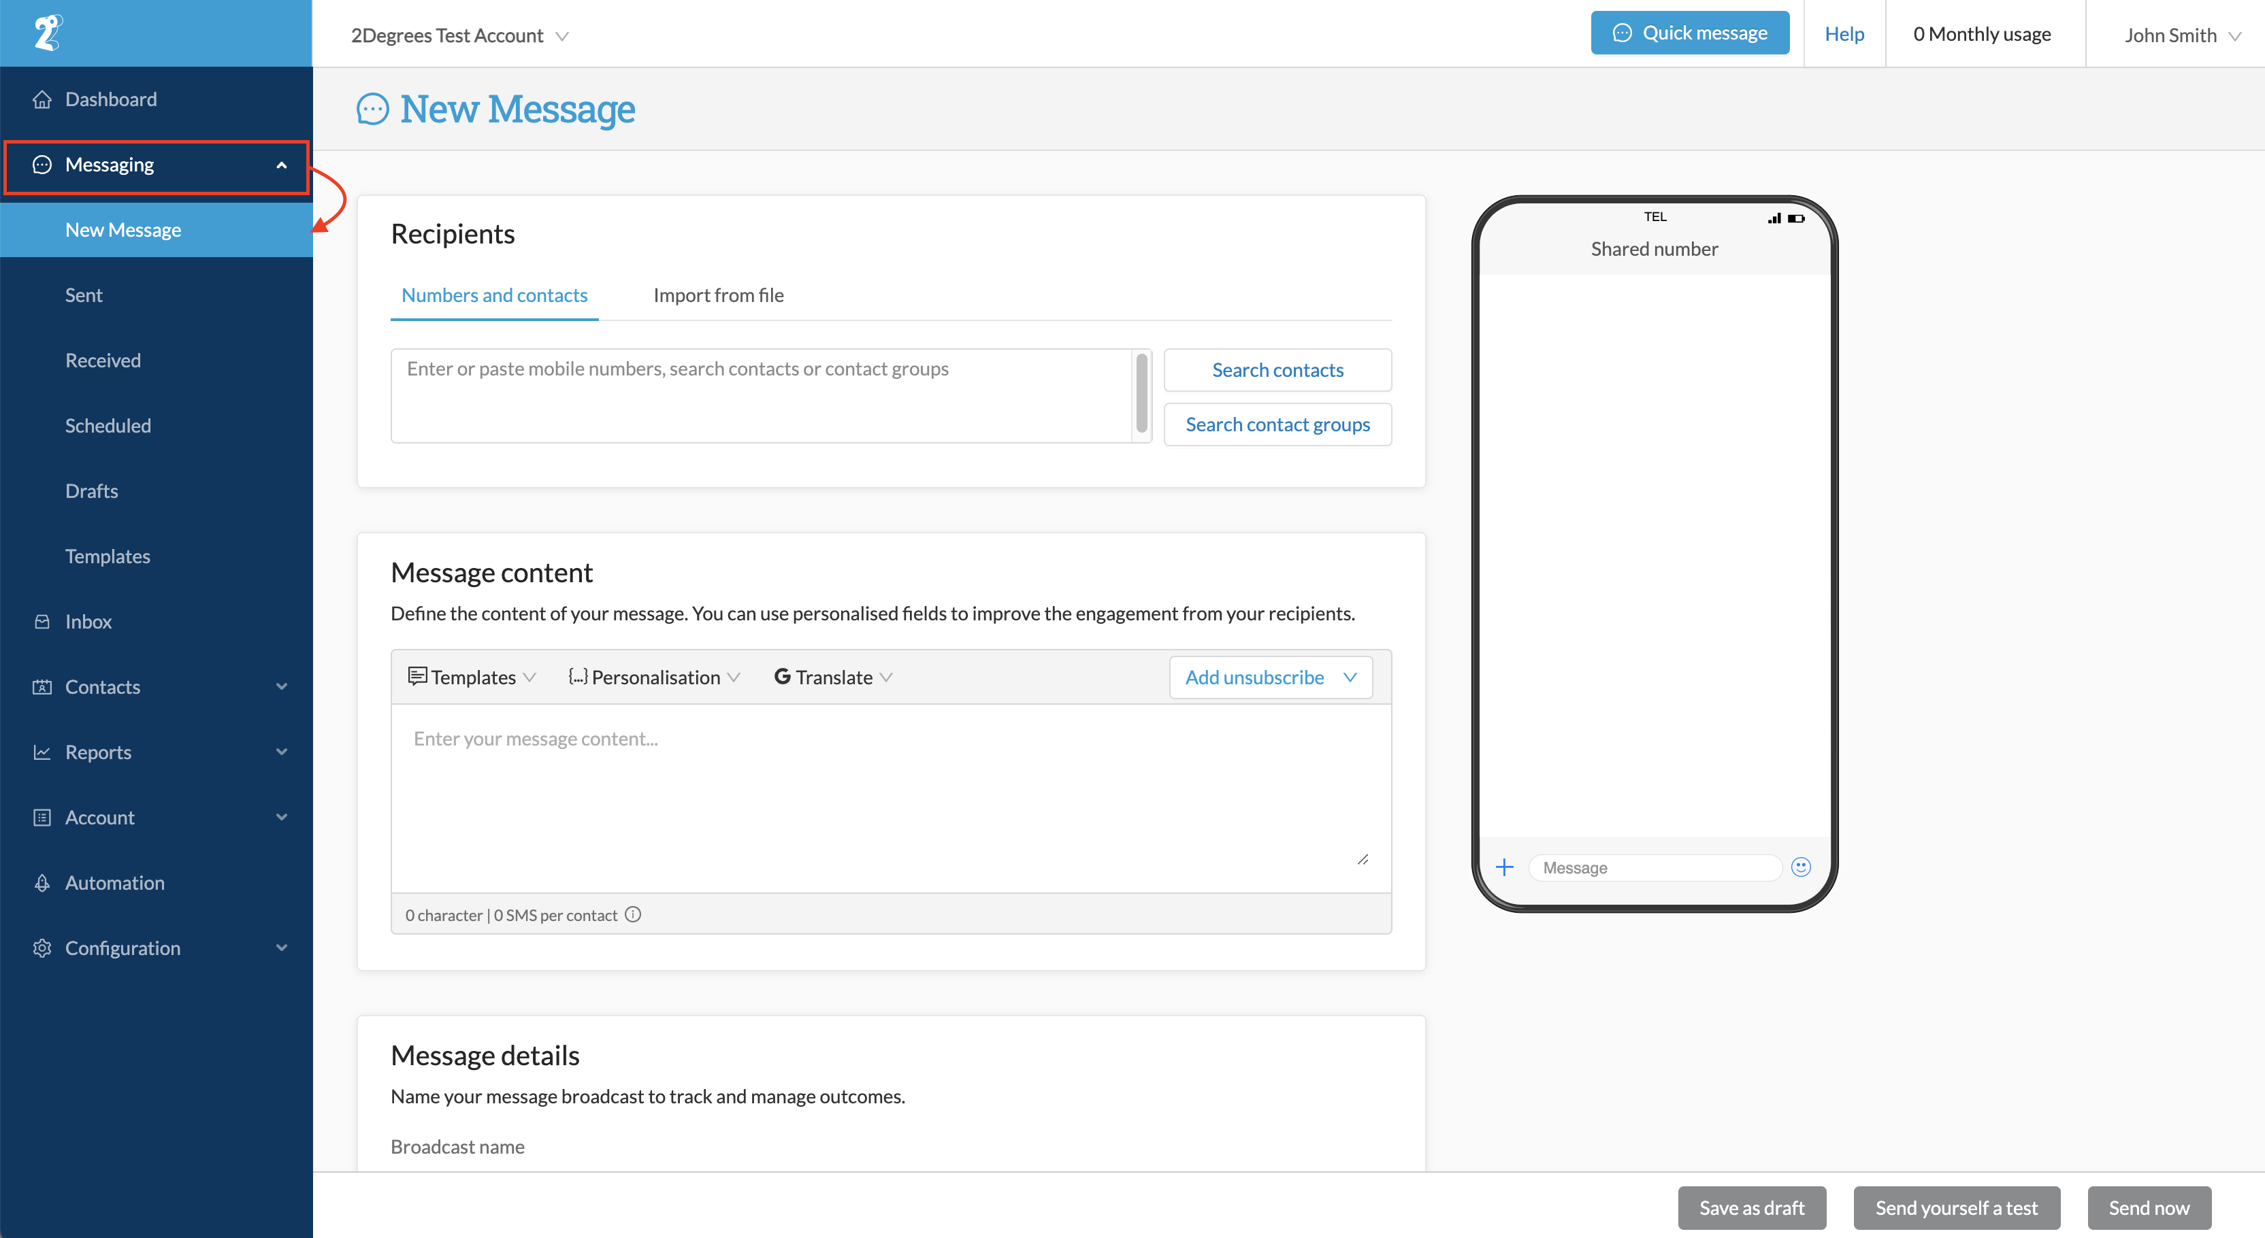Switch to Numbers and contacts tab
Screen dimensions: 2265x1238
[x=494, y=295]
